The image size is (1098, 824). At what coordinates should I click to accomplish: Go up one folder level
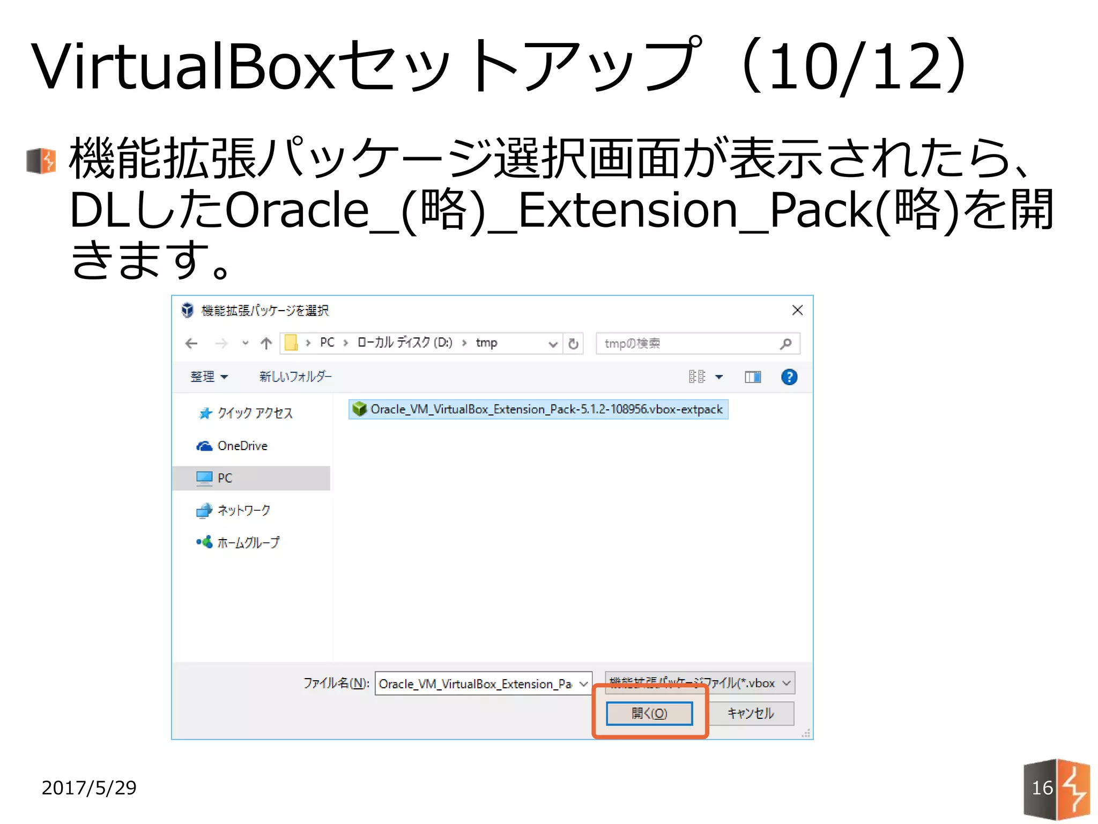pos(266,343)
